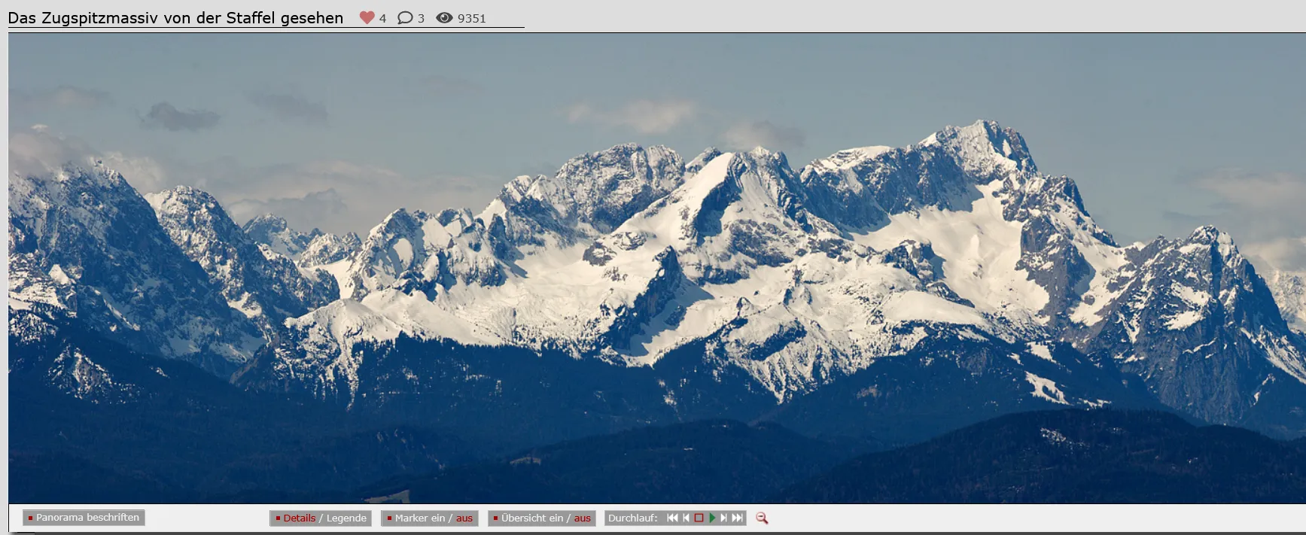The image size is (1306, 535).
Task: Step forward one position in Durchlauf
Action: pos(723,518)
